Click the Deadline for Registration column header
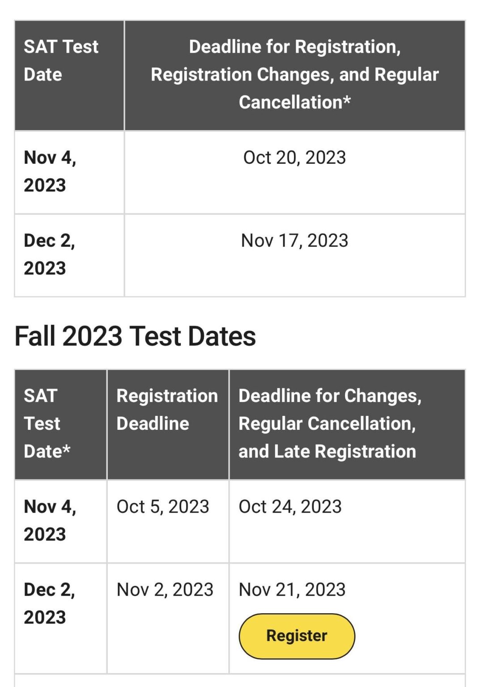The width and height of the screenshot is (481, 687). pyautogui.click(x=294, y=74)
